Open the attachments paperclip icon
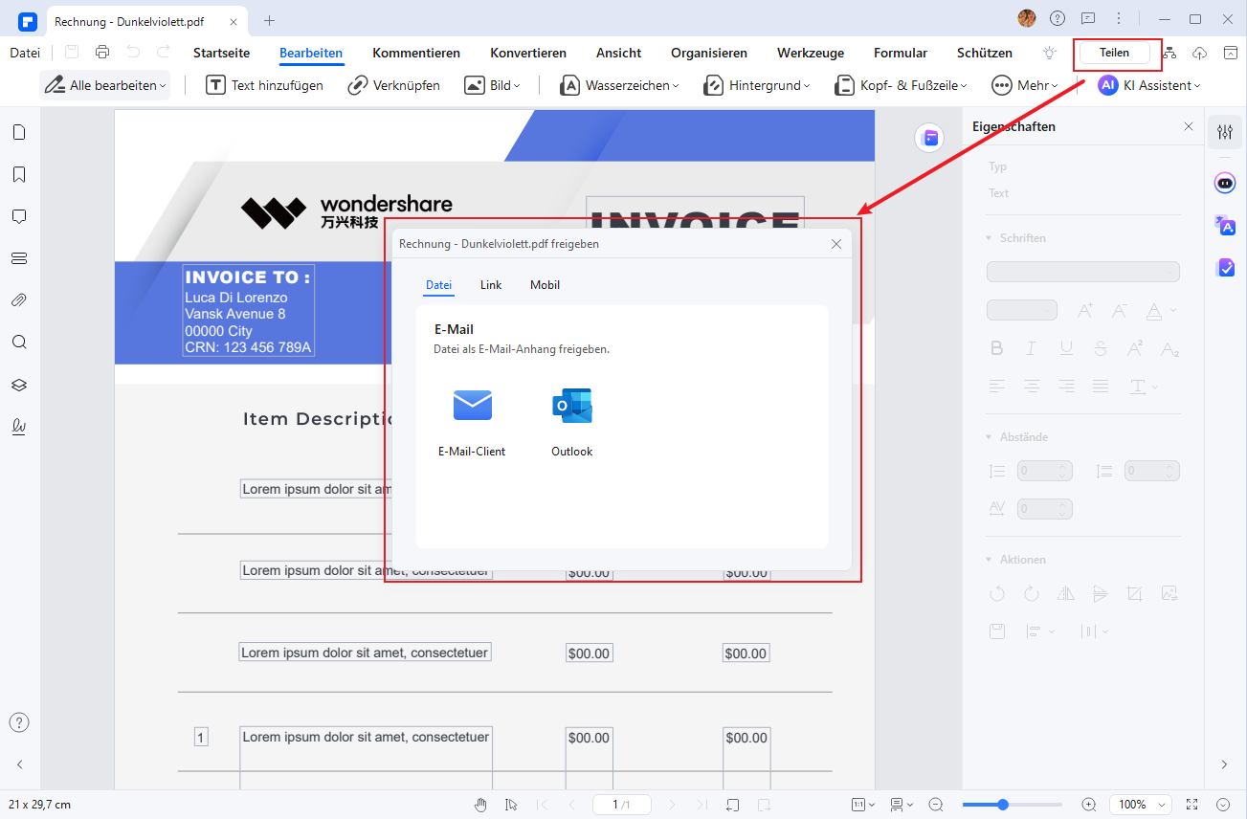This screenshot has width=1247, height=819. coord(19,300)
